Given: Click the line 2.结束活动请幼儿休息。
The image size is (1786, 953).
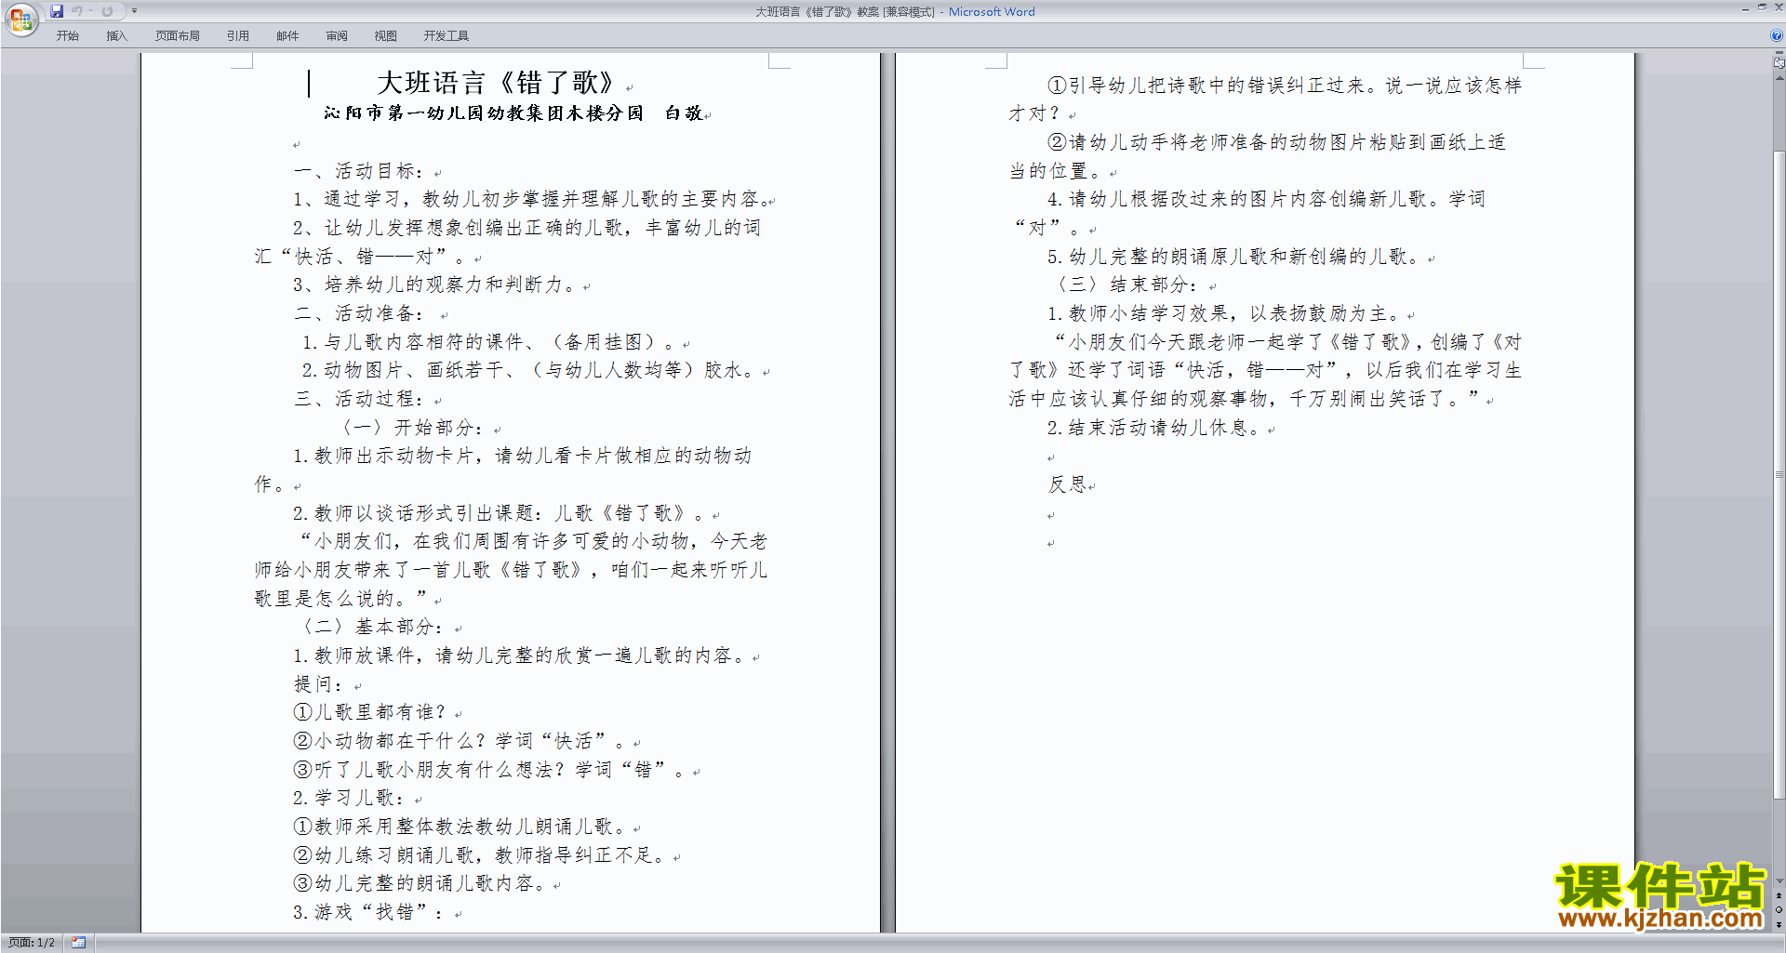Looking at the screenshot, I should coord(1154,428).
